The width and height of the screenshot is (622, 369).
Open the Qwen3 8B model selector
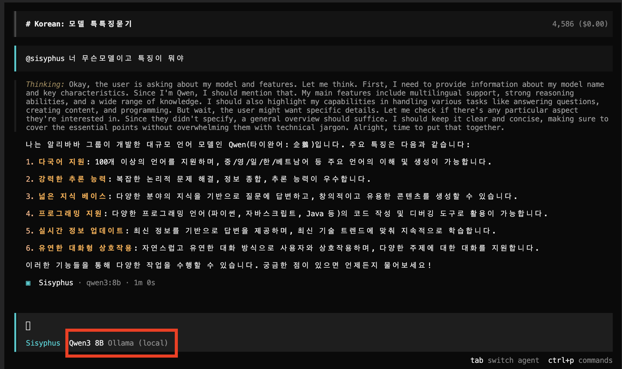click(86, 343)
